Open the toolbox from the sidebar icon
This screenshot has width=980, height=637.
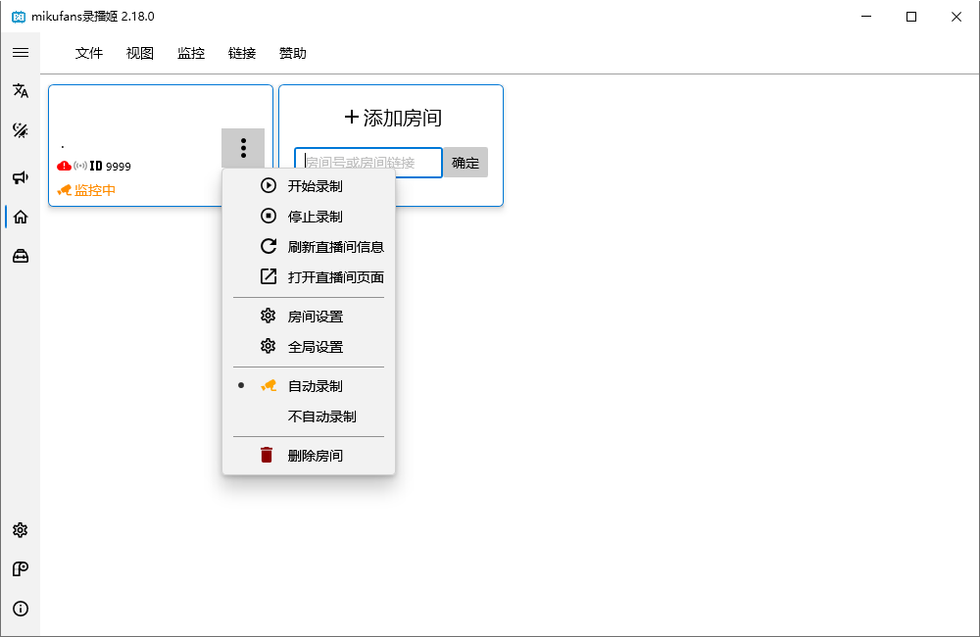[x=21, y=256]
